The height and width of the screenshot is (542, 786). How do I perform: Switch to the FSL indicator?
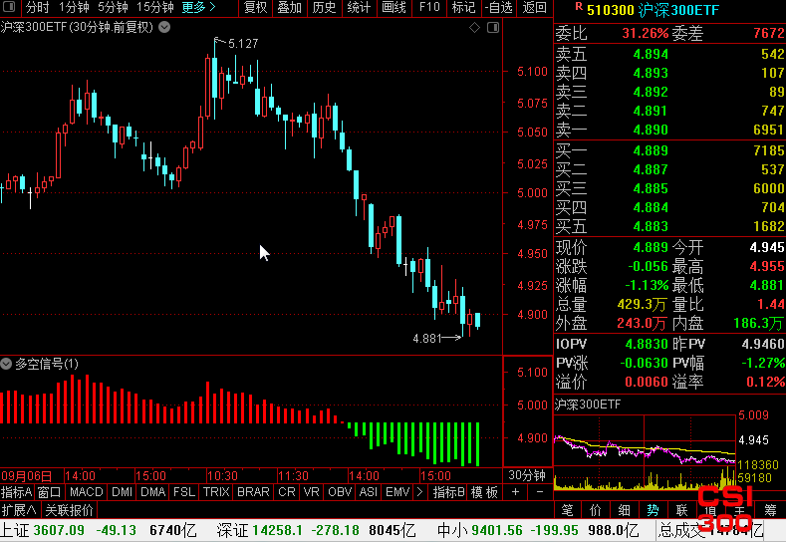pos(184,492)
